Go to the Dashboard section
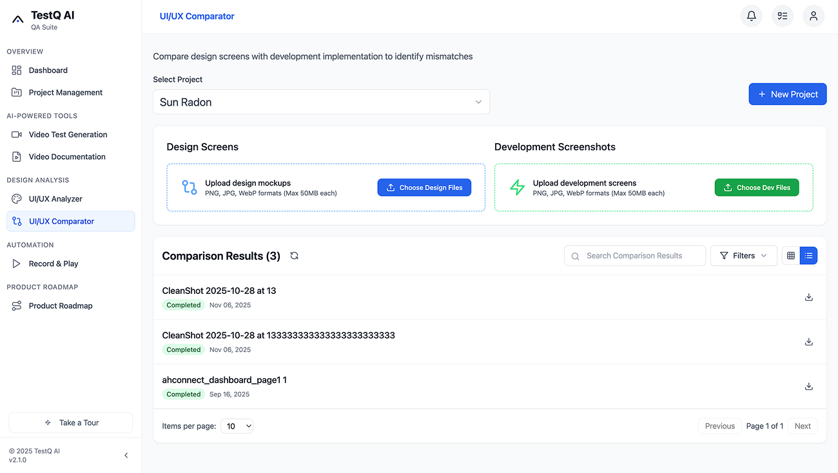Image resolution: width=838 pixels, height=473 pixels. (x=48, y=70)
